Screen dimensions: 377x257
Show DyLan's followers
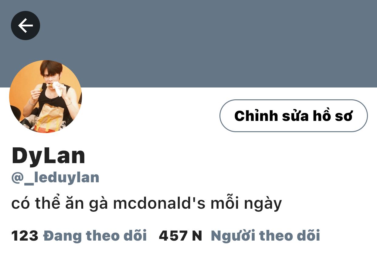tap(265, 236)
